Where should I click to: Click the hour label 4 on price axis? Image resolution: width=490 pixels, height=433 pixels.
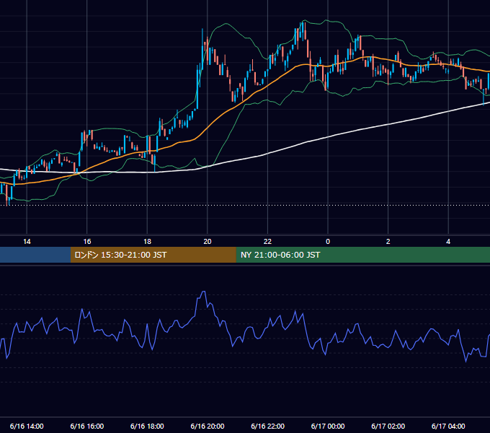(x=448, y=242)
